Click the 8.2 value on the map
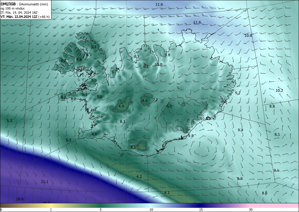This screenshot has height=212, width=299. click(x=73, y=99)
